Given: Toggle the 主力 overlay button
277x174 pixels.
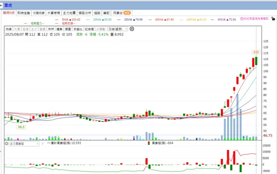Looking at the screenshot, I should click(34, 29).
